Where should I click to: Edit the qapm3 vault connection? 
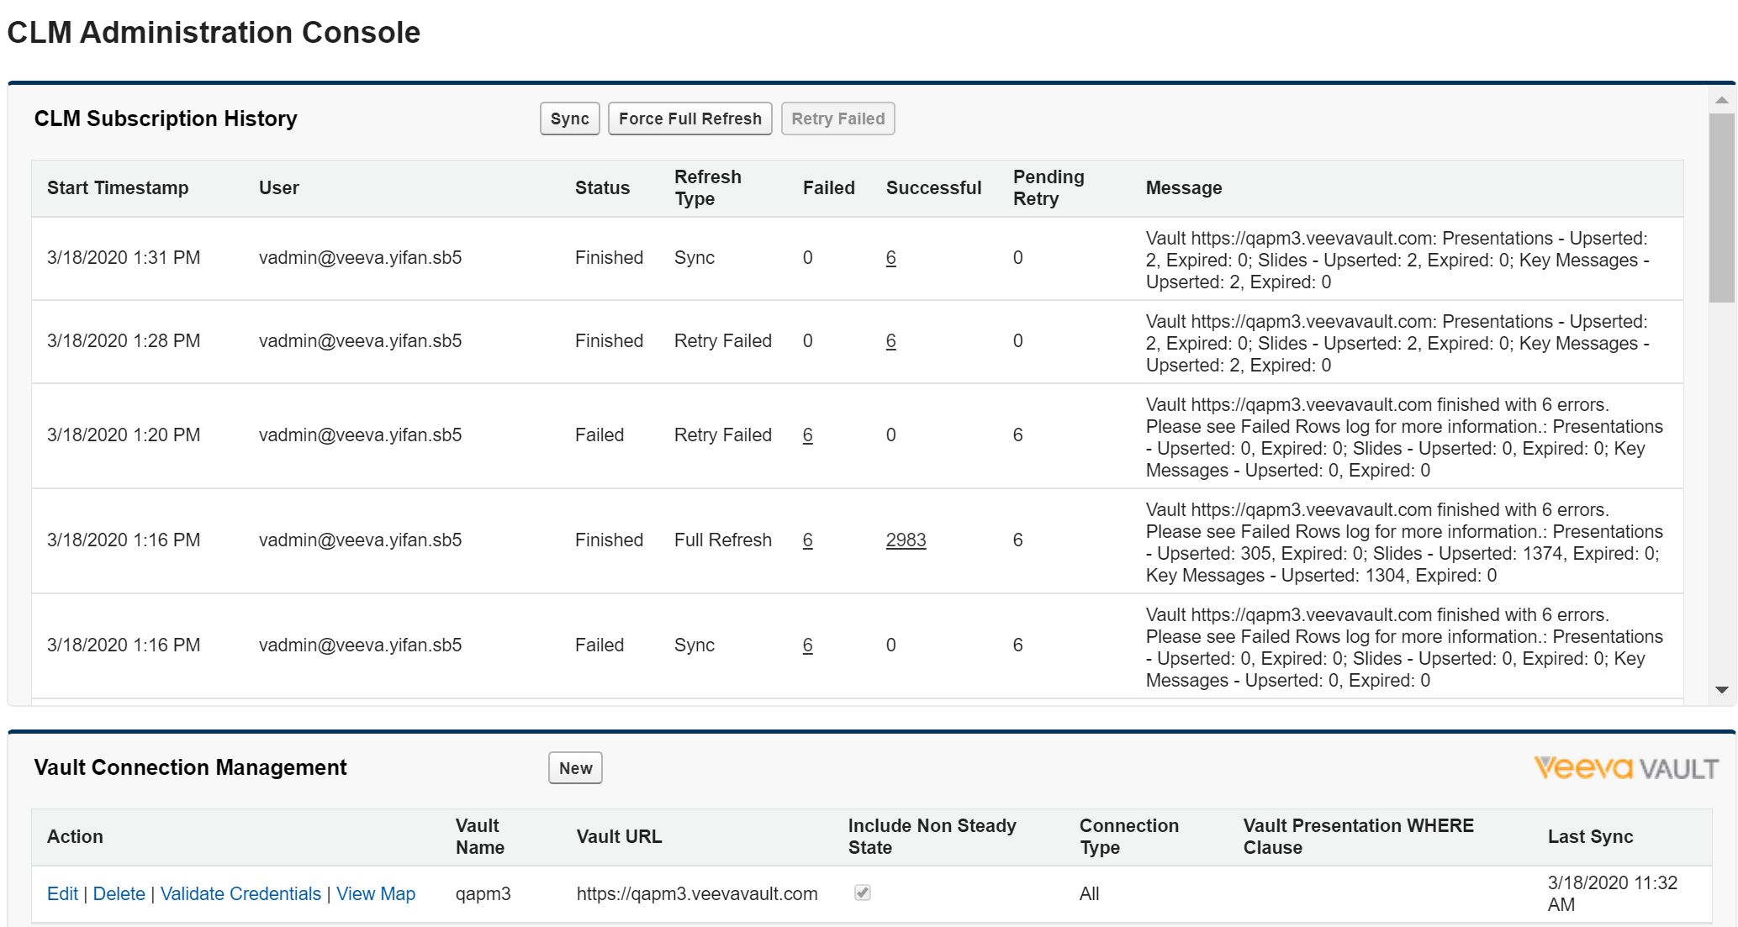pyautogui.click(x=62, y=893)
